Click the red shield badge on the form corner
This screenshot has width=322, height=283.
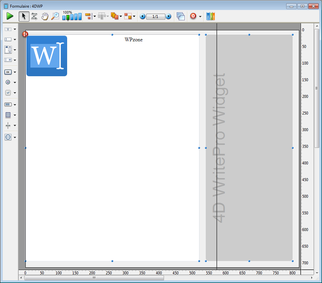click(25, 34)
